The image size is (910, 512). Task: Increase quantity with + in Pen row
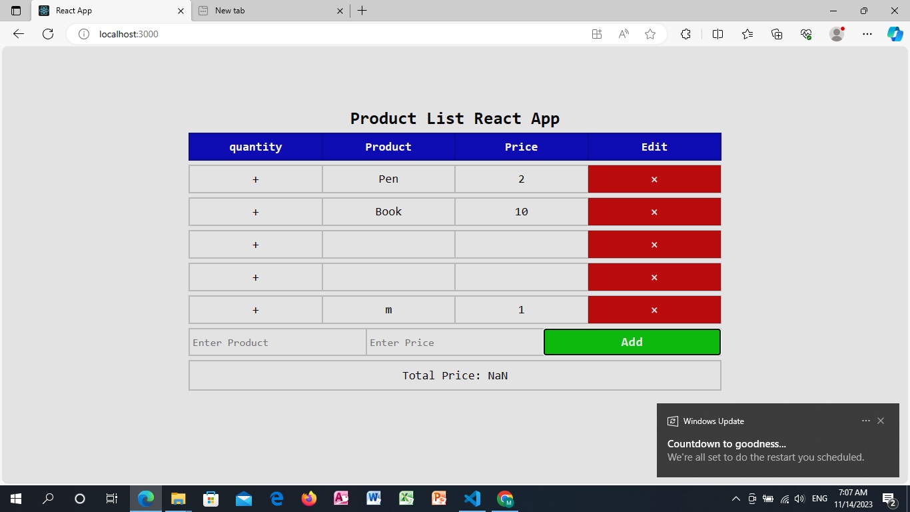[x=256, y=179]
